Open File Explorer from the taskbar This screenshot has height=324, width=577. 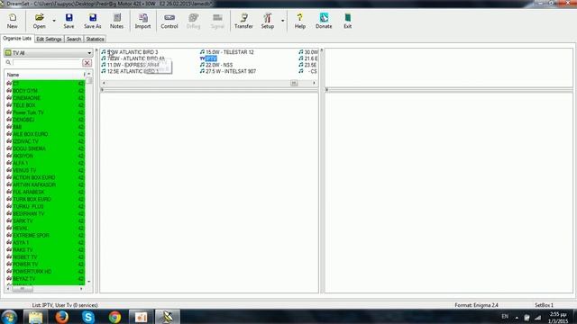(35, 317)
